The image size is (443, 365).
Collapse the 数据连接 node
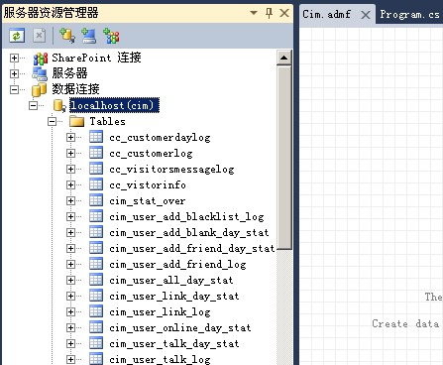click(14, 89)
